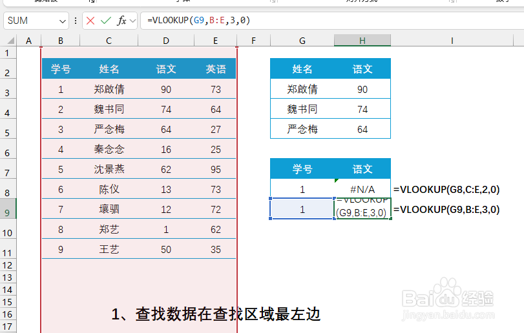
Task: Click the #N/A error cell
Action: 362,189
